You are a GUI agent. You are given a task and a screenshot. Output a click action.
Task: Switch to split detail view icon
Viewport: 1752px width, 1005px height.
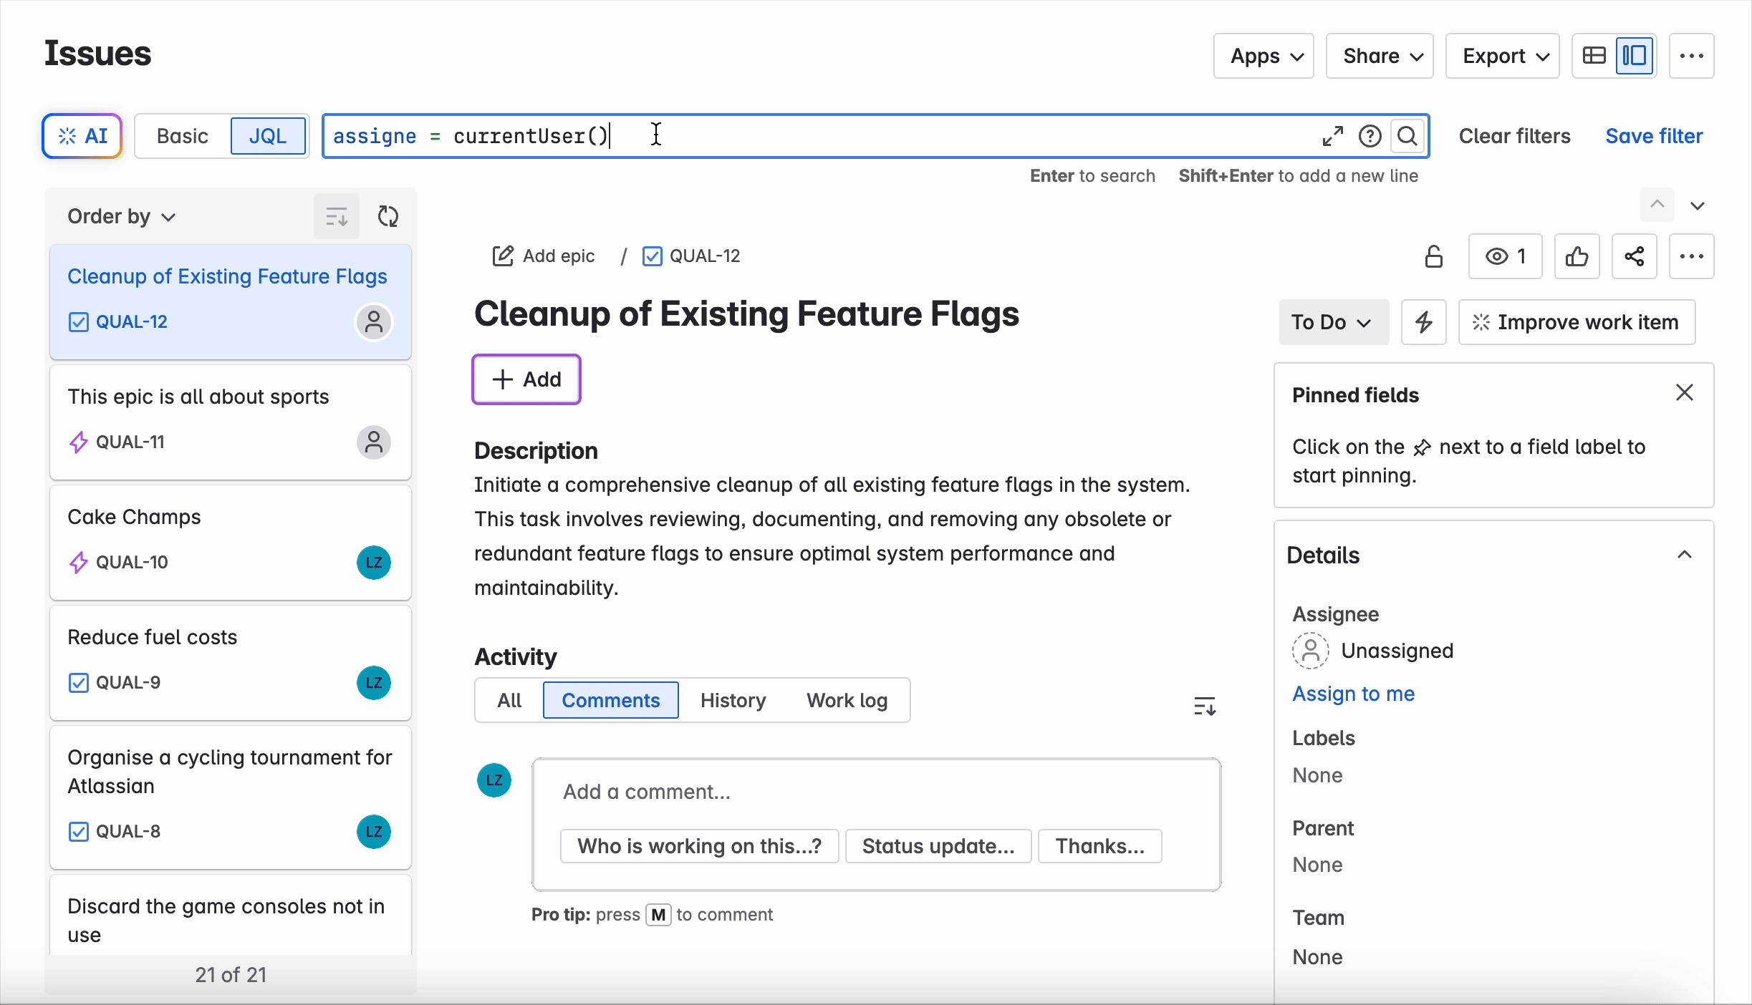point(1635,56)
